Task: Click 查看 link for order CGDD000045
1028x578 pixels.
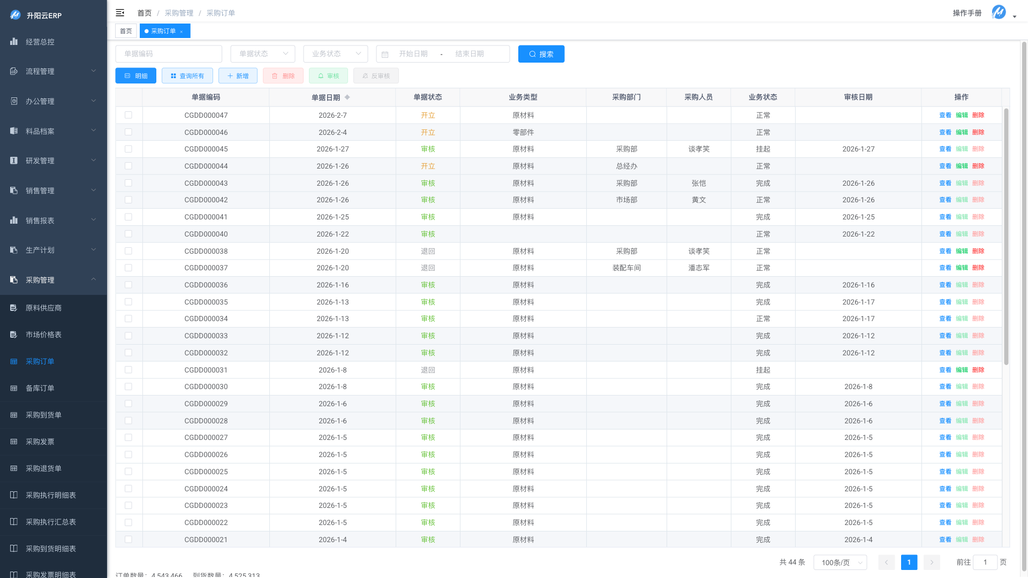Action: pos(945,149)
